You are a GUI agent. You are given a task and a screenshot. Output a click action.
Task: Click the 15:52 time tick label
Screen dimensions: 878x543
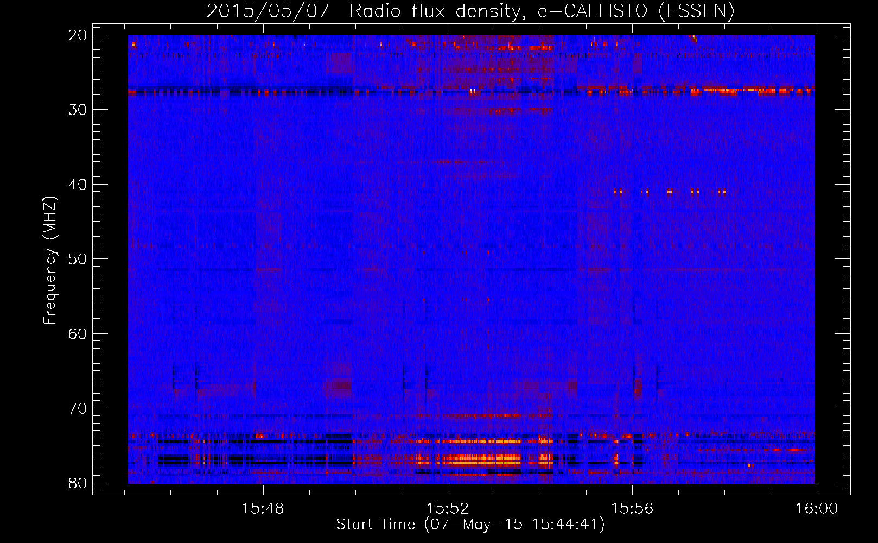[448, 509]
